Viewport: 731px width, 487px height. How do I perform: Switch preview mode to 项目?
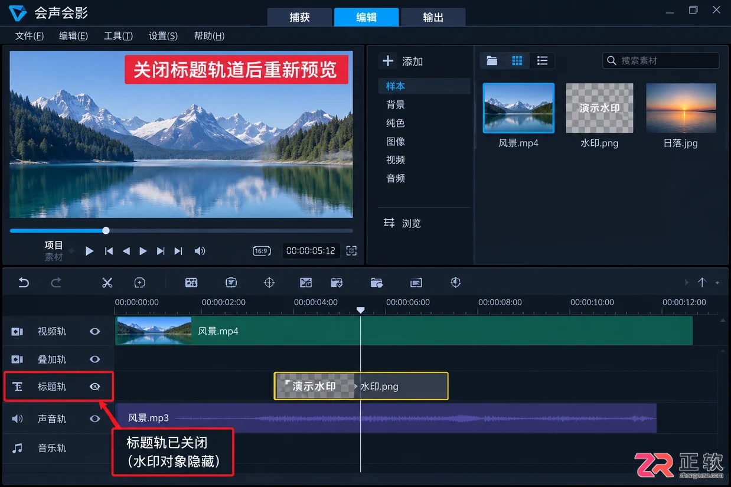(x=54, y=245)
